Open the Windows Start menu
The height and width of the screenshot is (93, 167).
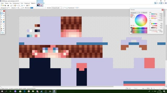click(2, 91)
